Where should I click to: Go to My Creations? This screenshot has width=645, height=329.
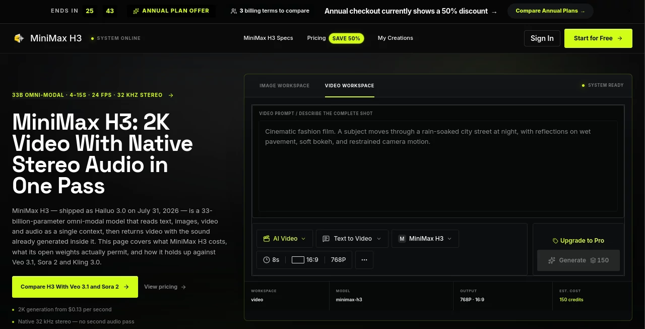tap(396, 38)
